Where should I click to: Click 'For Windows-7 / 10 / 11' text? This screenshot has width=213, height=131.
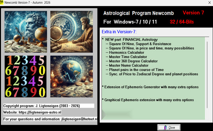click(130, 22)
